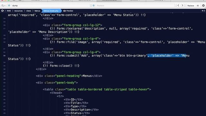Click the All replace button
This screenshot has height=116, width=206.
198,5
